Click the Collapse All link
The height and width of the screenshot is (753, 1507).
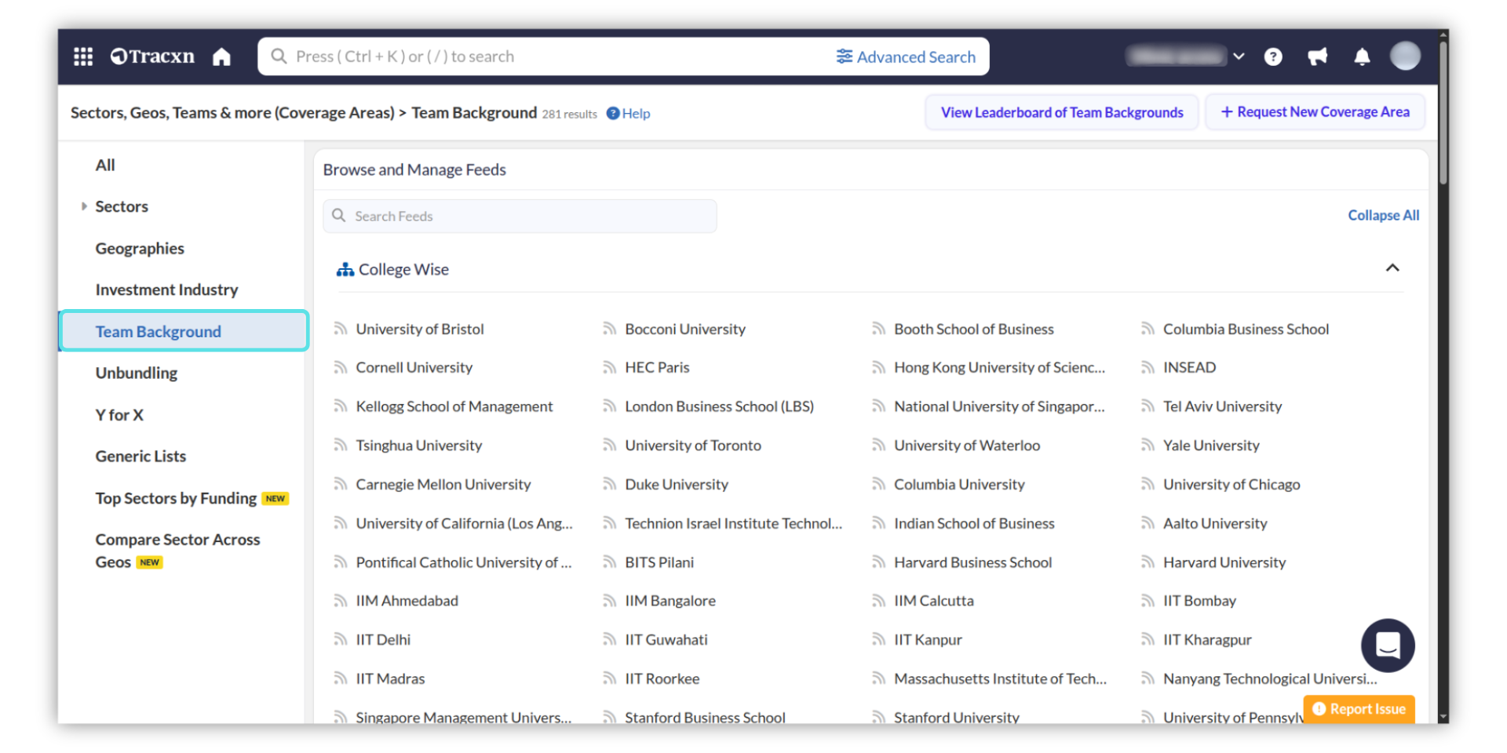click(x=1383, y=216)
